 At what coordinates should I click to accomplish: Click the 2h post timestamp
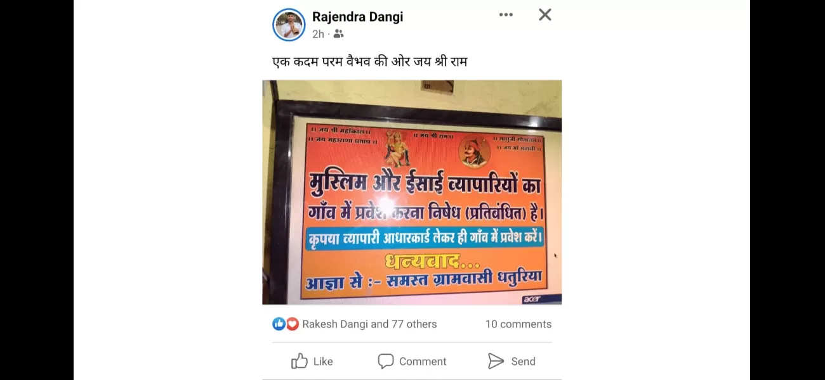[x=318, y=34]
